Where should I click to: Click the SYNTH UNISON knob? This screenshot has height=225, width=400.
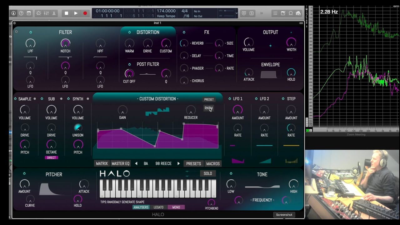(78, 127)
